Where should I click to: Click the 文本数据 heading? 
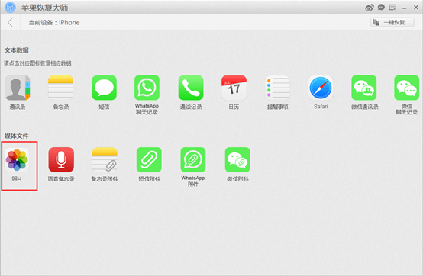[x=17, y=50]
